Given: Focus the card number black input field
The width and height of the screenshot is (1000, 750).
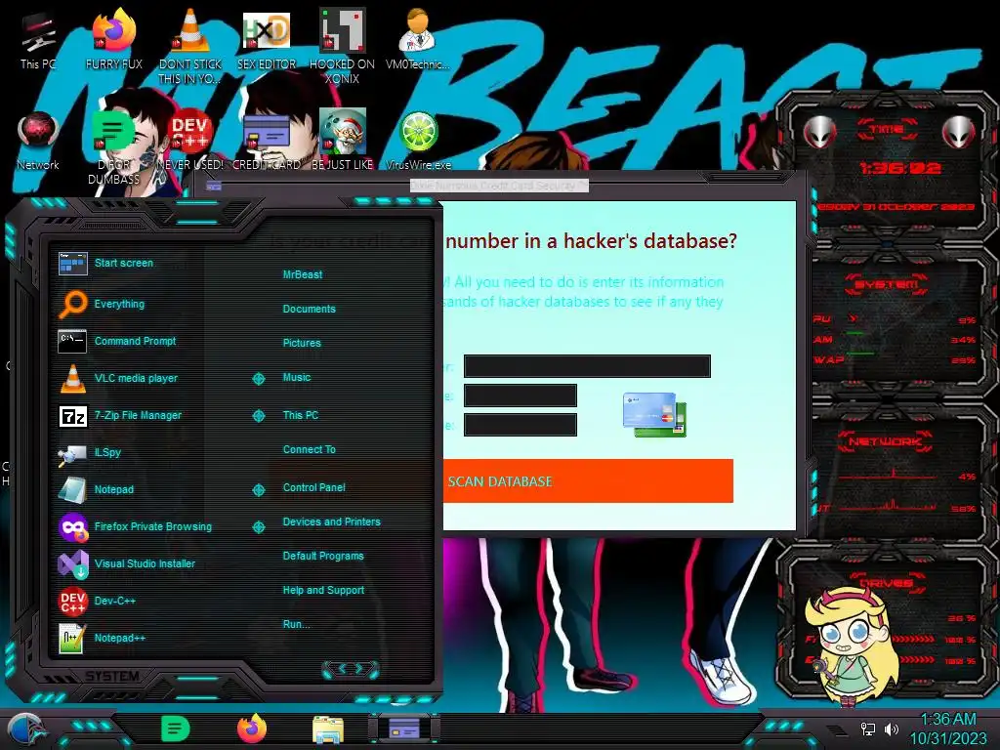Looking at the screenshot, I should click(x=587, y=366).
